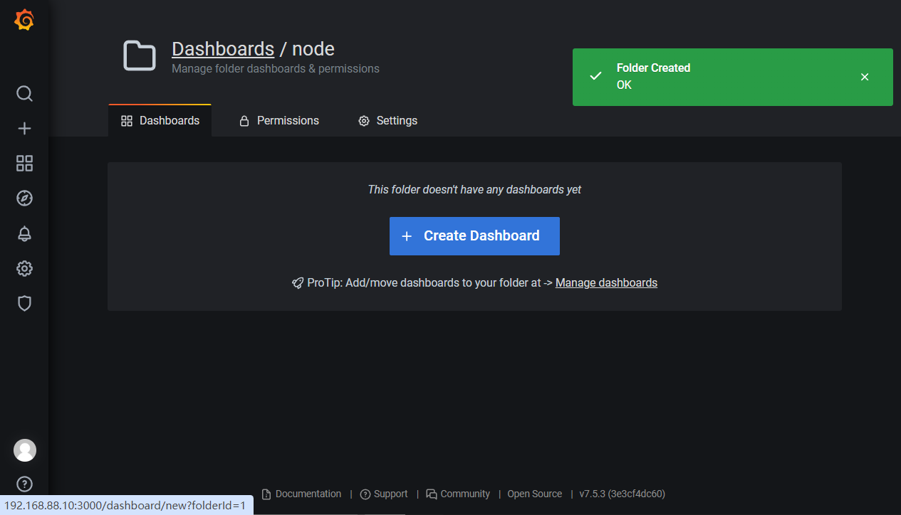Open the Server Admin shield icon
The image size is (901, 515).
click(24, 304)
